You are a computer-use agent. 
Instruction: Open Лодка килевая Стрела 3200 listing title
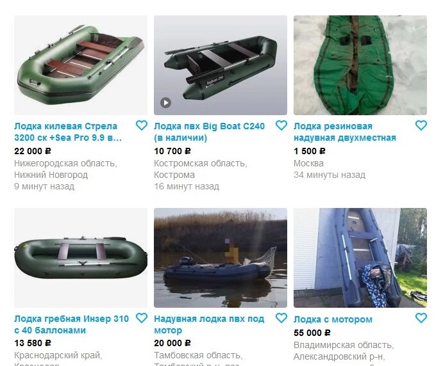[x=68, y=132]
